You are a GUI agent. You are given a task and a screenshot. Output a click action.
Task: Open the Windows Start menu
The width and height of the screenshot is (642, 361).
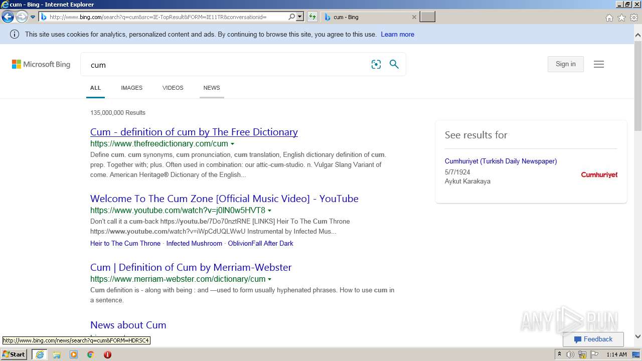point(14,354)
